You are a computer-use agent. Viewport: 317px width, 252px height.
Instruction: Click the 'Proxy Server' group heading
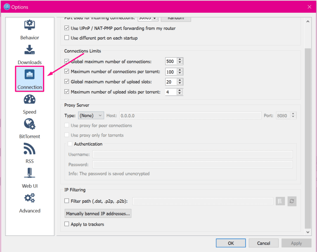[x=77, y=105]
